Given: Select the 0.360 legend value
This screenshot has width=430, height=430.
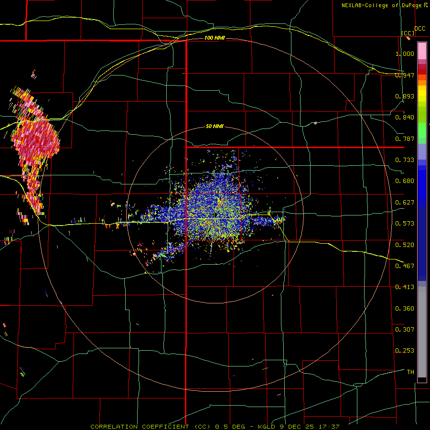Looking at the screenshot, I should point(405,308).
